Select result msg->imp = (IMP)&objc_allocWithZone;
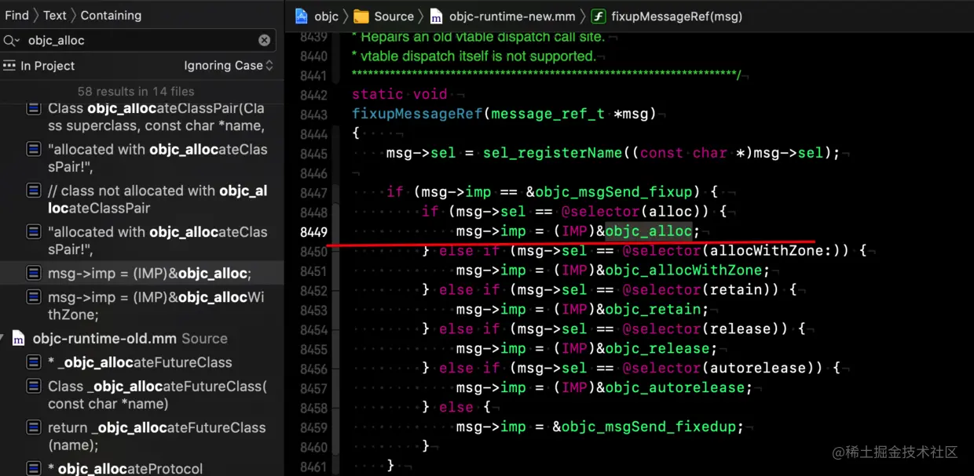This screenshot has width=974, height=476. coord(141,306)
